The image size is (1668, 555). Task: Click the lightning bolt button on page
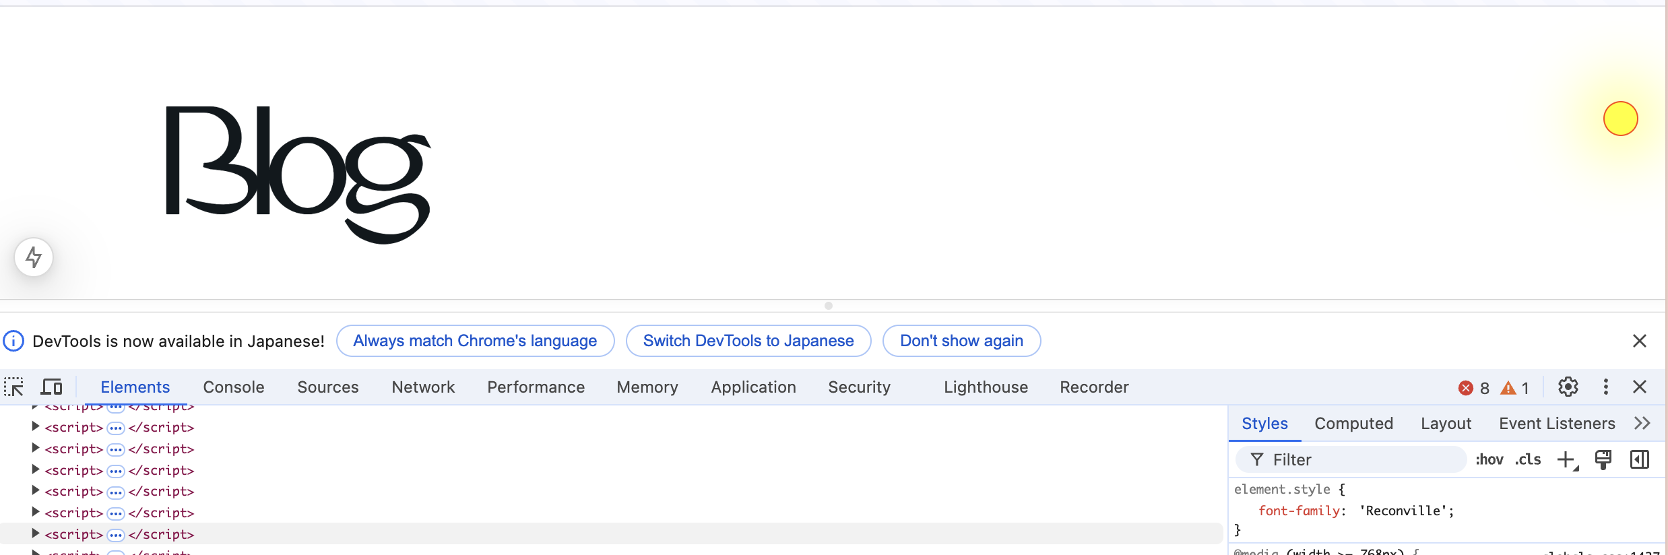point(34,257)
